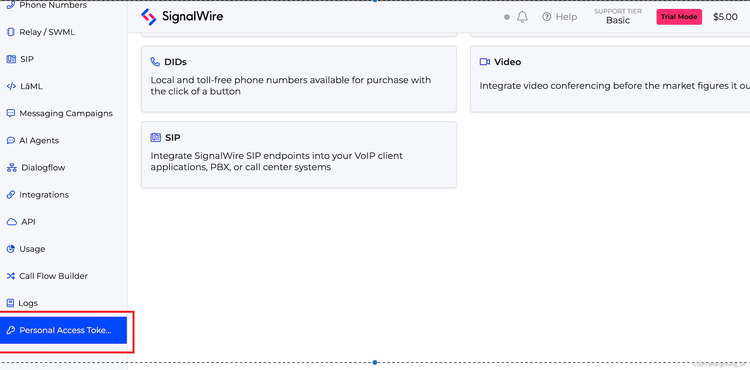
Task: Click the SignalWire logo
Action: click(182, 17)
